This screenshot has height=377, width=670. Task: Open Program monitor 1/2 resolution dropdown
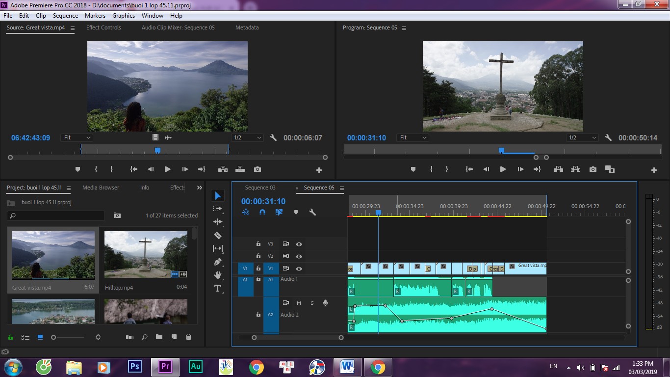582,138
